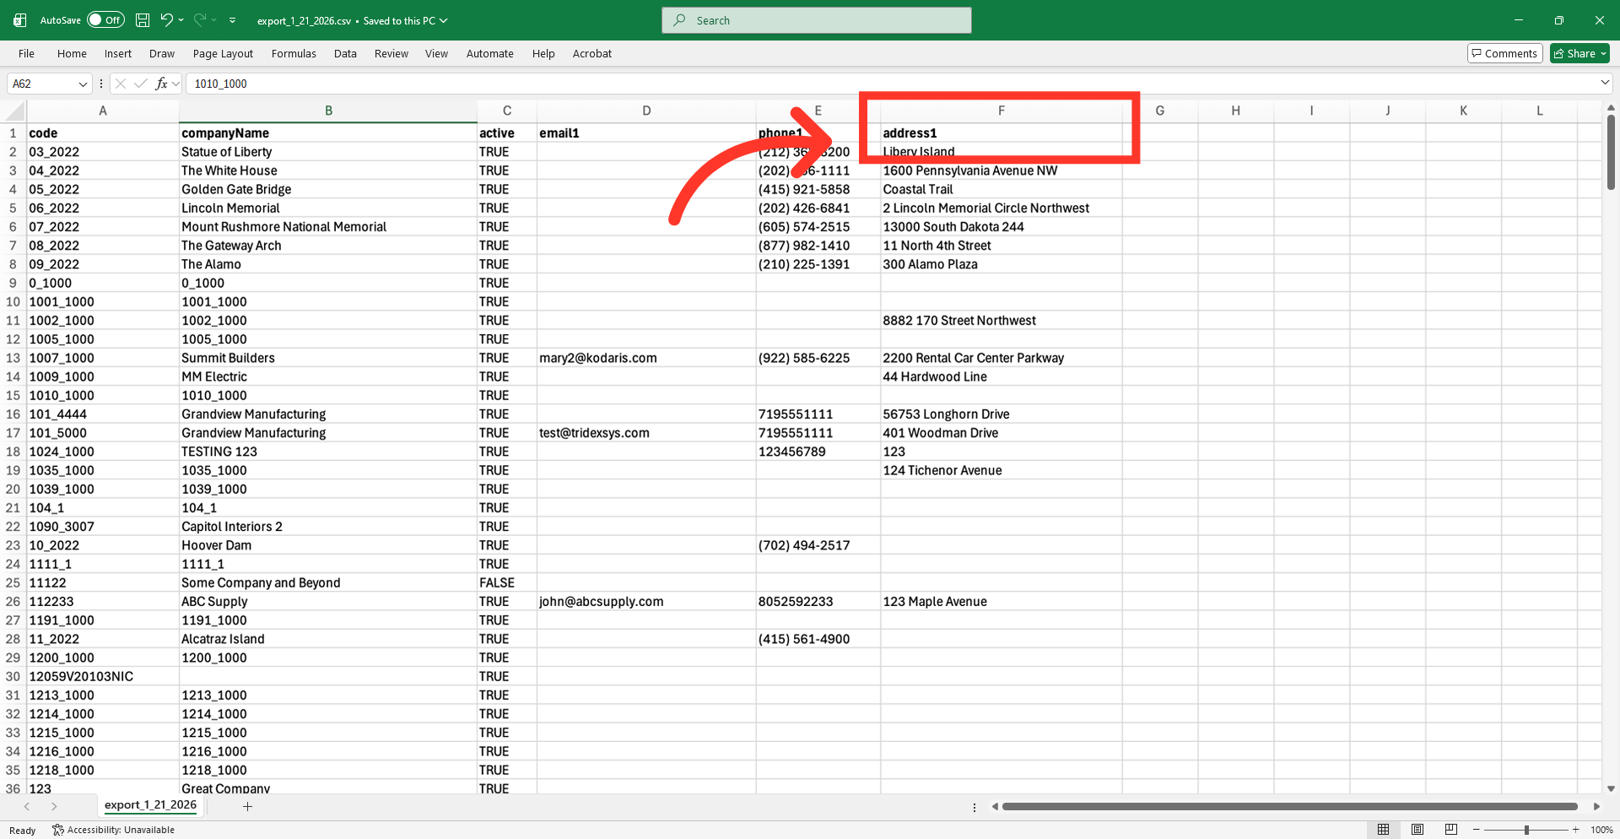
Task: Switch to the Draw tab
Action: point(162,53)
